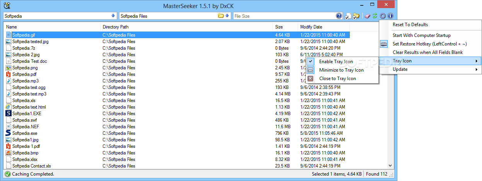Open the file name search history dropdown arrow

113,16
